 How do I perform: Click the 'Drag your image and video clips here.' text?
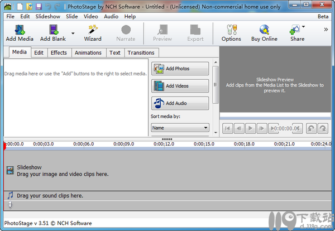(63, 174)
